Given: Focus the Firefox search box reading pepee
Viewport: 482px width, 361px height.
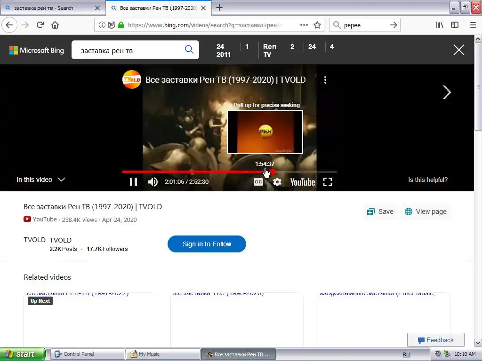Looking at the screenshot, I should tap(365, 25).
